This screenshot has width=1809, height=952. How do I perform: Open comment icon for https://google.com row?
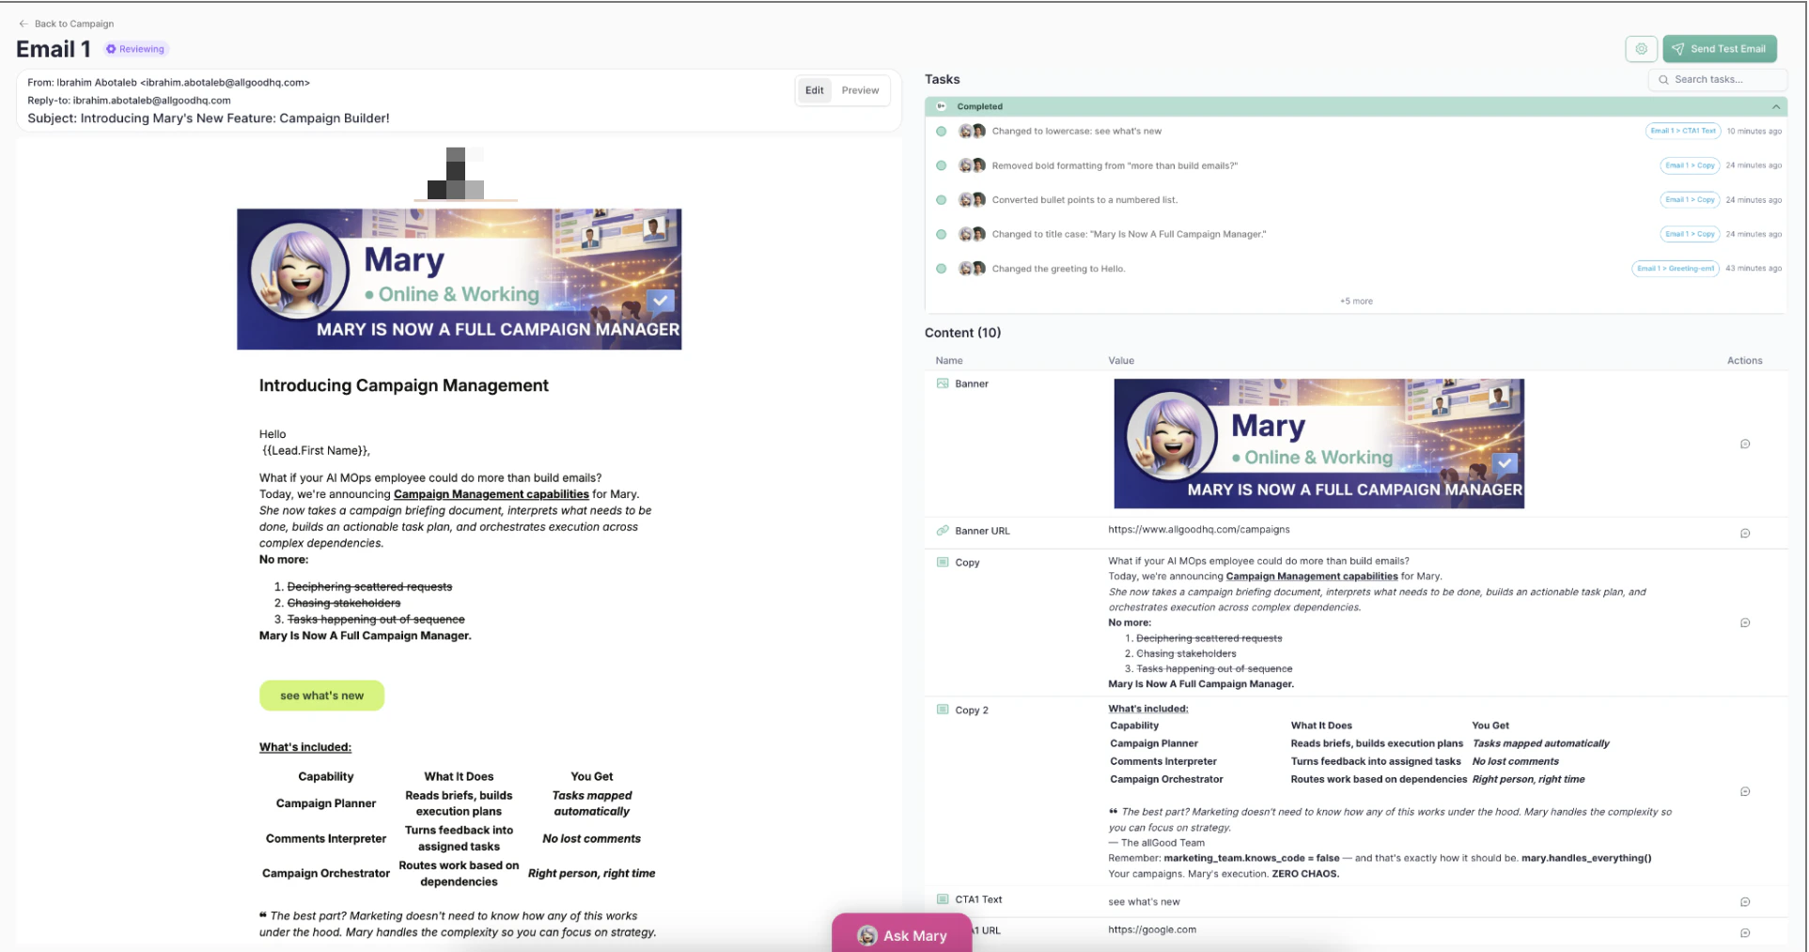tap(1745, 932)
